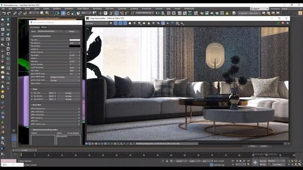Open the Modifiers menu
Viewport: 303px width, 170px height.
tap(57, 8)
